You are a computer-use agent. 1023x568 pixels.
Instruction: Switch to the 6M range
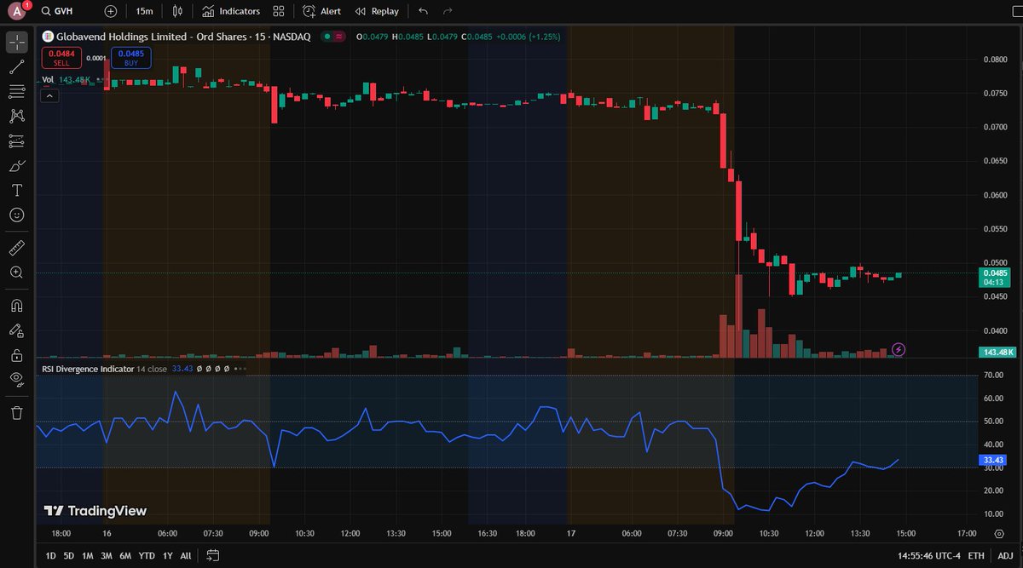tap(126, 555)
